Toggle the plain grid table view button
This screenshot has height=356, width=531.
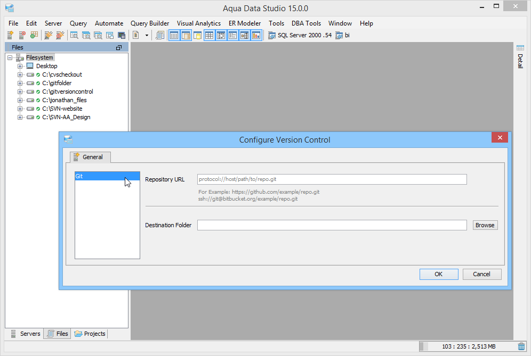(x=210, y=35)
